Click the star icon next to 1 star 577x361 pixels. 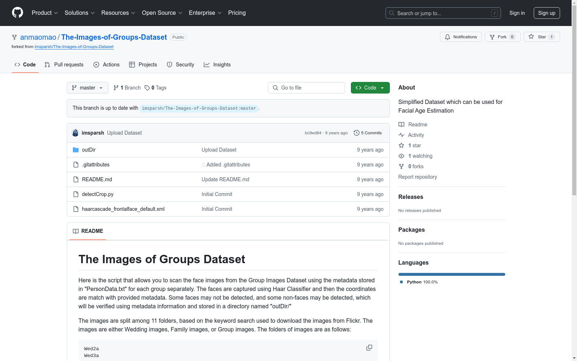(x=401, y=145)
